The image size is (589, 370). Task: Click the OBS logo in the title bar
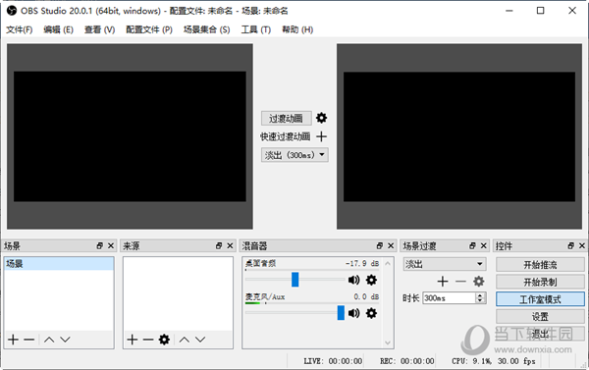click(x=12, y=11)
